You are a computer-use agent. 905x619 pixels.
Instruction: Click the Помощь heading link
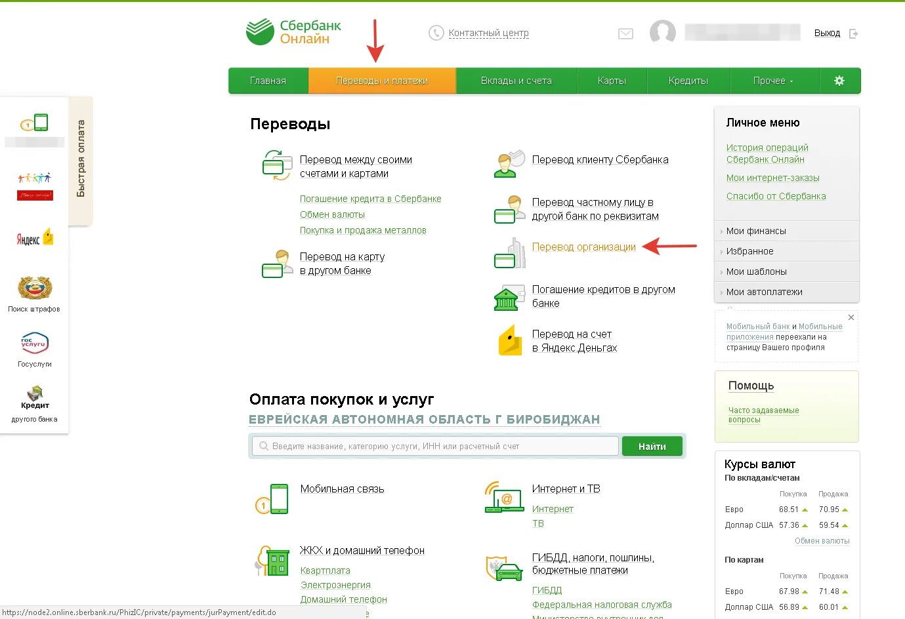point(751,386)
